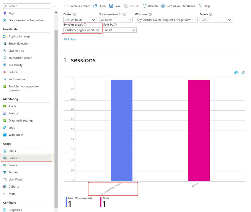Open the Cohorts icon
Image resolution: width=251 pixels, height=212 pixels.
(5, 187)
